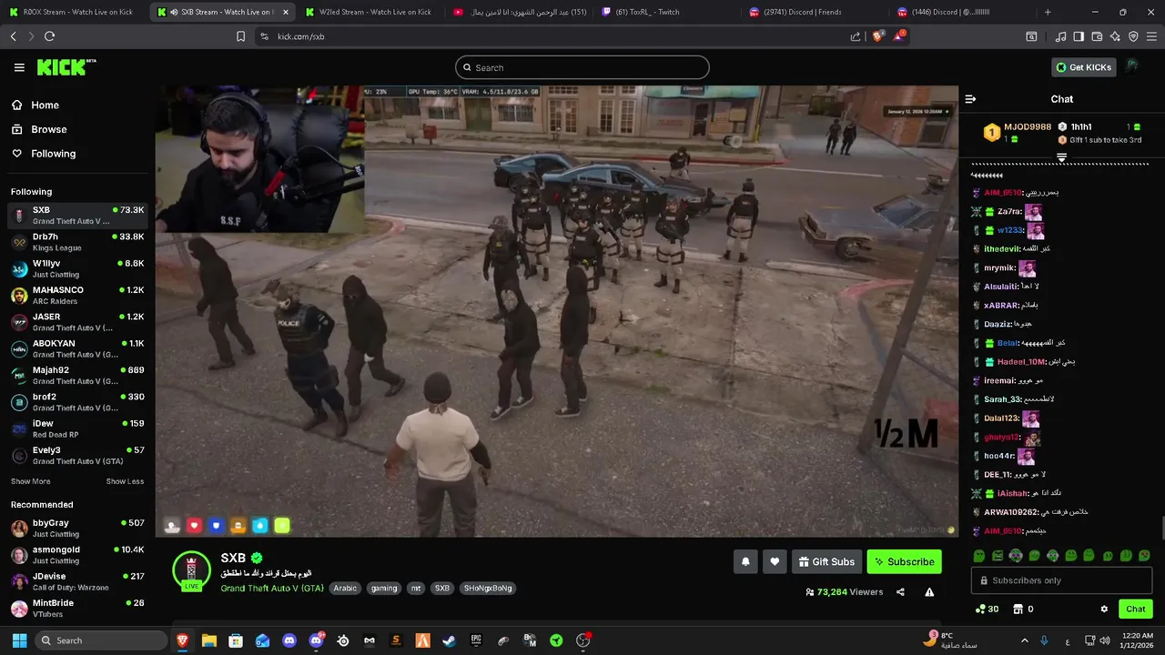This screenshot has width=1165, height=655.
Task: Open Discord from the taskbar
Action: tap(289, 640)
